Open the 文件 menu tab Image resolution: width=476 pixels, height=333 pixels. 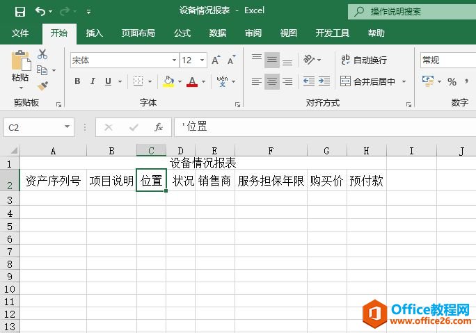[x=20, y=33]
